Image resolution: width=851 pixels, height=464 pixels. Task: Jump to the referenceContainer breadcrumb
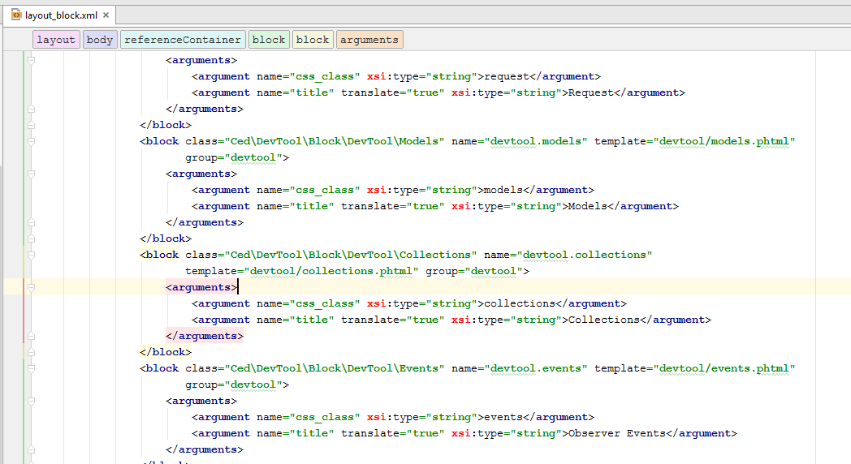(183, 40)
